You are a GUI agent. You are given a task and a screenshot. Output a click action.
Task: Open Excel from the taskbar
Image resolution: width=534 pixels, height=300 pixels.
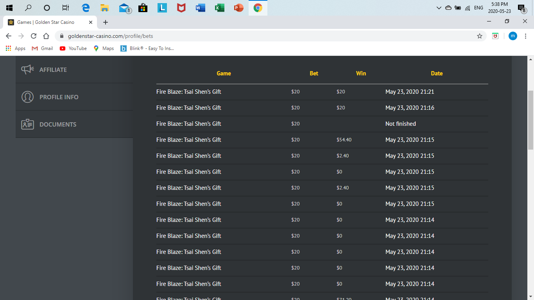pyautogui.click(x=219, y=8)
